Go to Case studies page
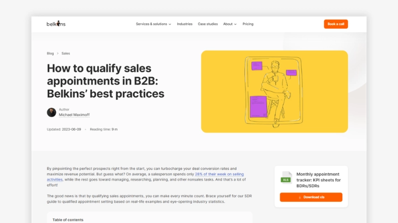The width and height of the screenshot is (398, 223). (207, 24)
